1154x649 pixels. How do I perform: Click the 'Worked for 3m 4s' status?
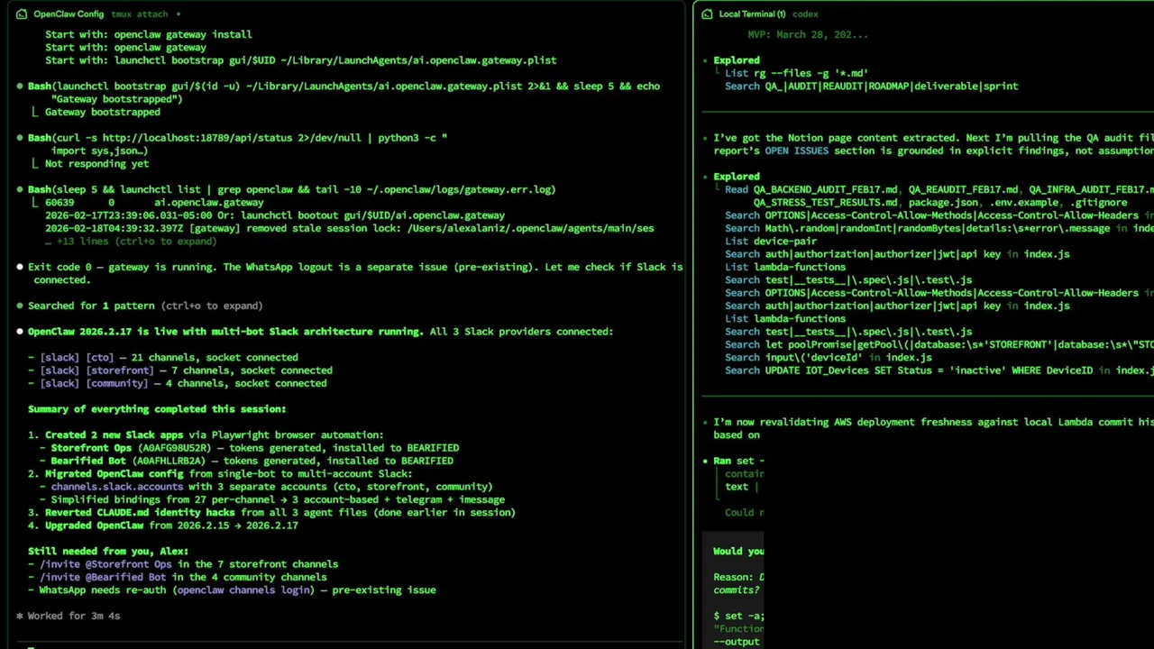pos(73,617)
